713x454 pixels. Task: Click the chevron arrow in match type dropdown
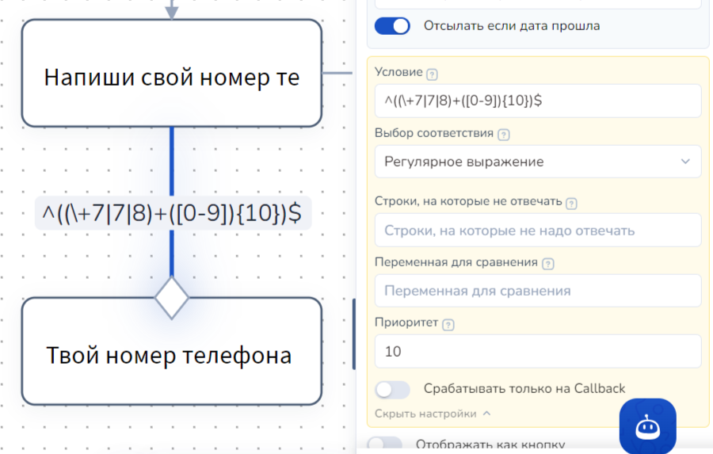coord(685,162)
